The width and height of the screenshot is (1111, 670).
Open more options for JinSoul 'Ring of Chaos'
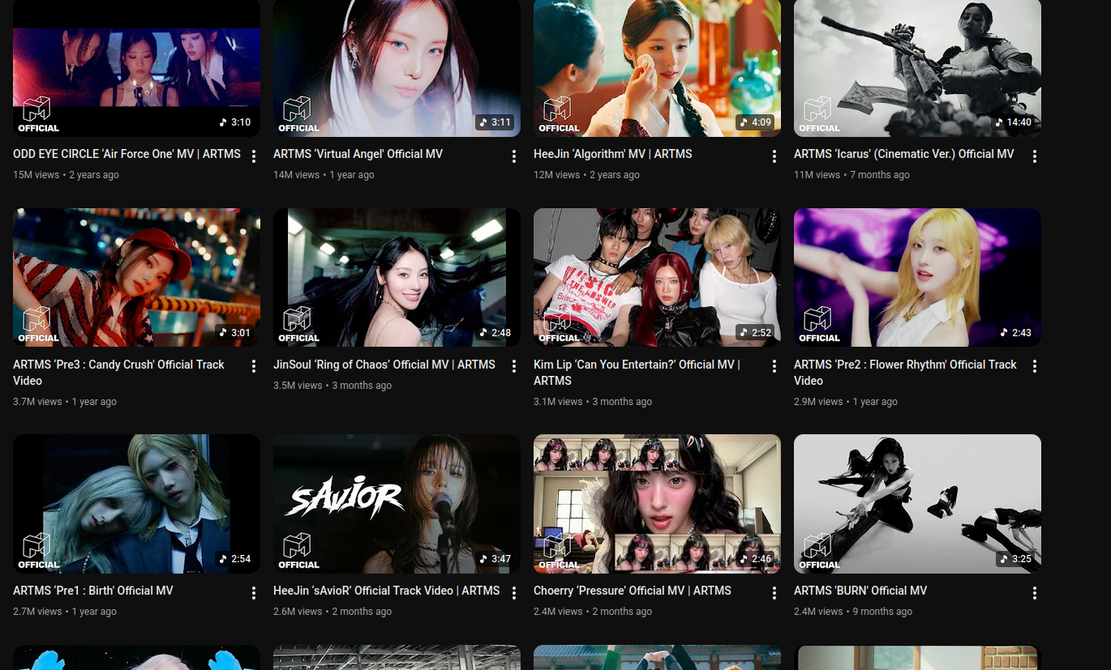(x=514, y=366)
